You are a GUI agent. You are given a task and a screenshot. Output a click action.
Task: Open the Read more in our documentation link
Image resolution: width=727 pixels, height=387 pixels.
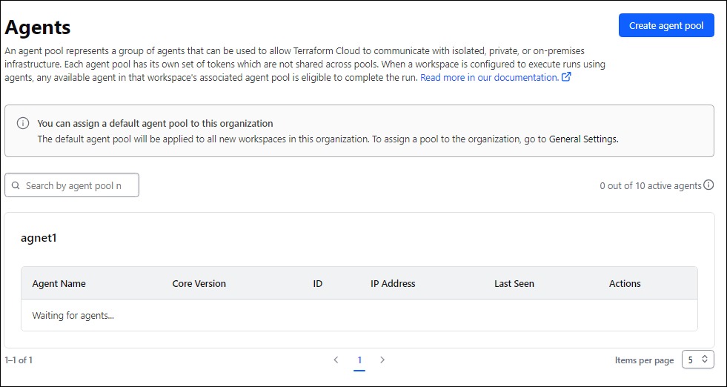pos(489,78)
